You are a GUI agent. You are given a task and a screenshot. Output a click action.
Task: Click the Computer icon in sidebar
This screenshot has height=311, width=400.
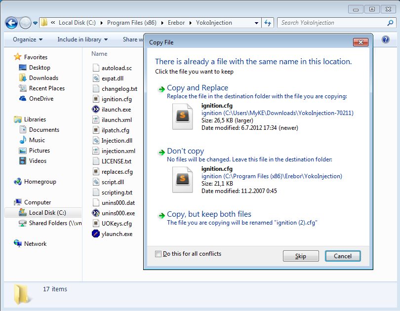18,202
